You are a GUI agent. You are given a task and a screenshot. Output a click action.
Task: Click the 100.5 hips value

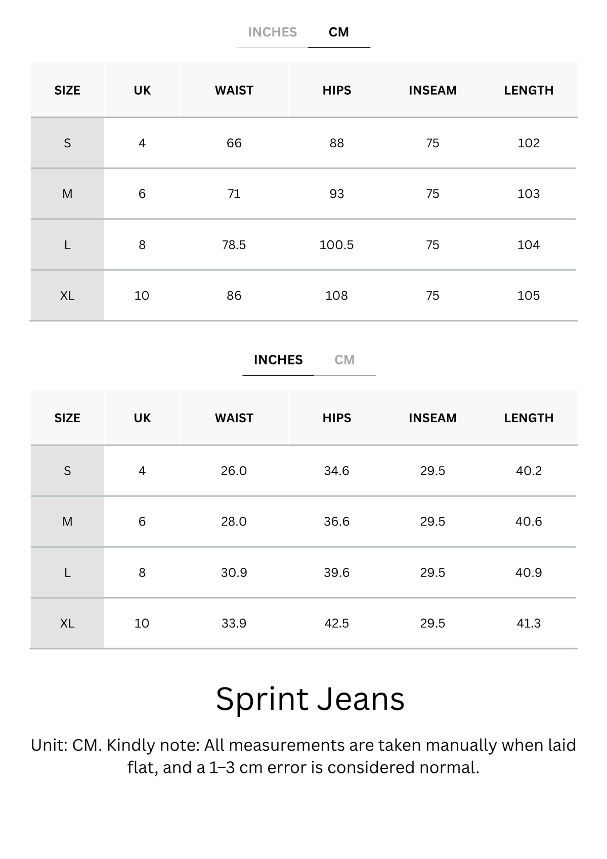point(336,245)
